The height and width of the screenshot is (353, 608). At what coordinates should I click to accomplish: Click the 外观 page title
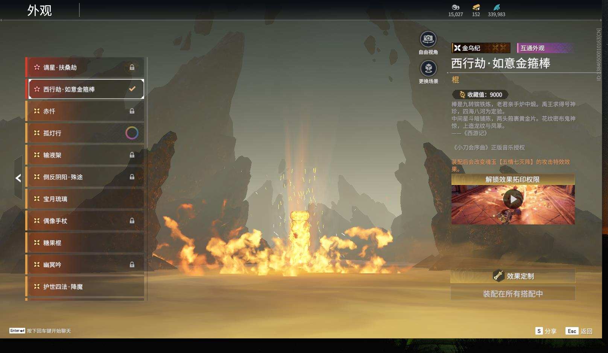pos(40,11)
